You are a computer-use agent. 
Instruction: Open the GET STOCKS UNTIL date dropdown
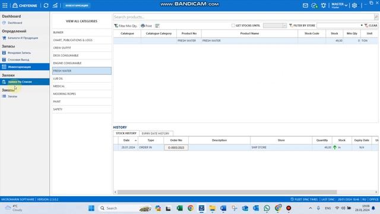284,26
